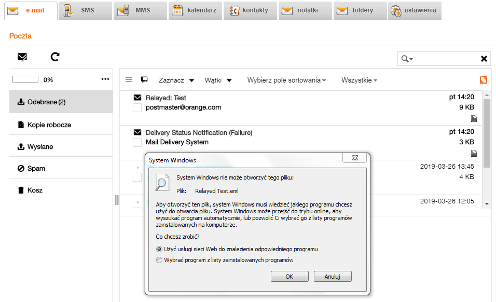Clear the search field with X icon
The image size is (496, 302).
pos(484,59)
